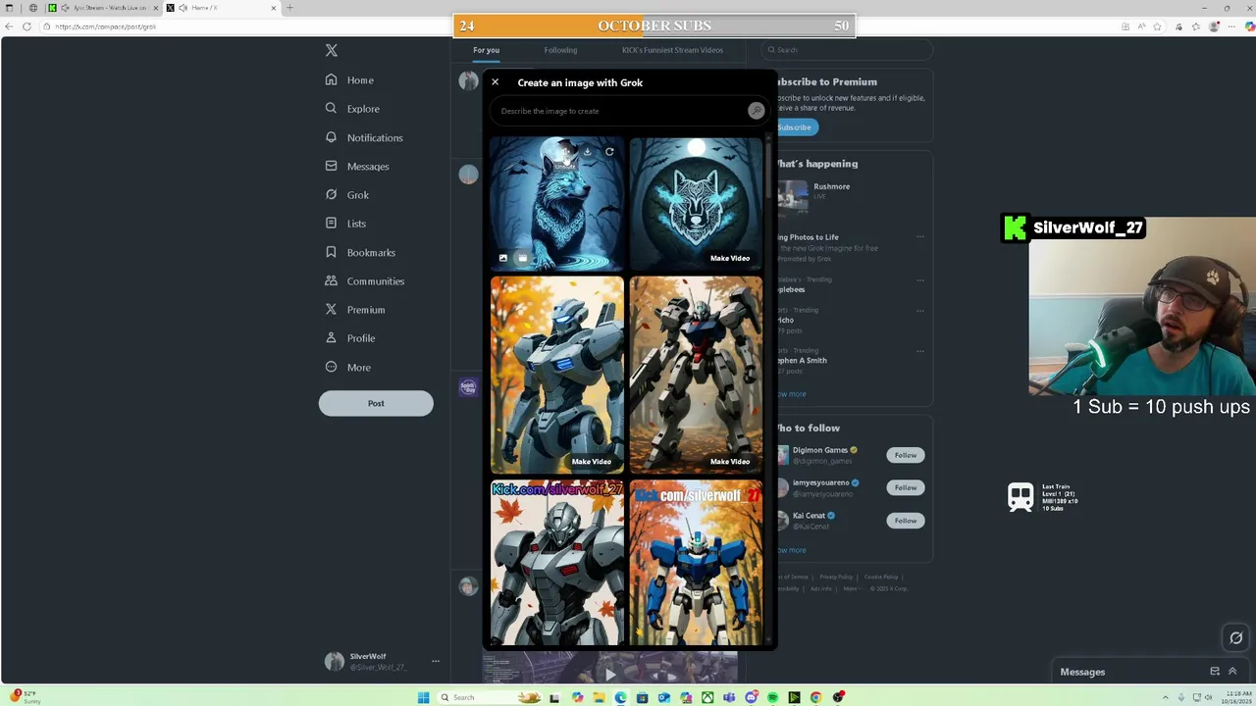Open Messages in the sidebar
Viewport: 1256px width, 706px height.
pyautogui.click(x=356, y=166)
